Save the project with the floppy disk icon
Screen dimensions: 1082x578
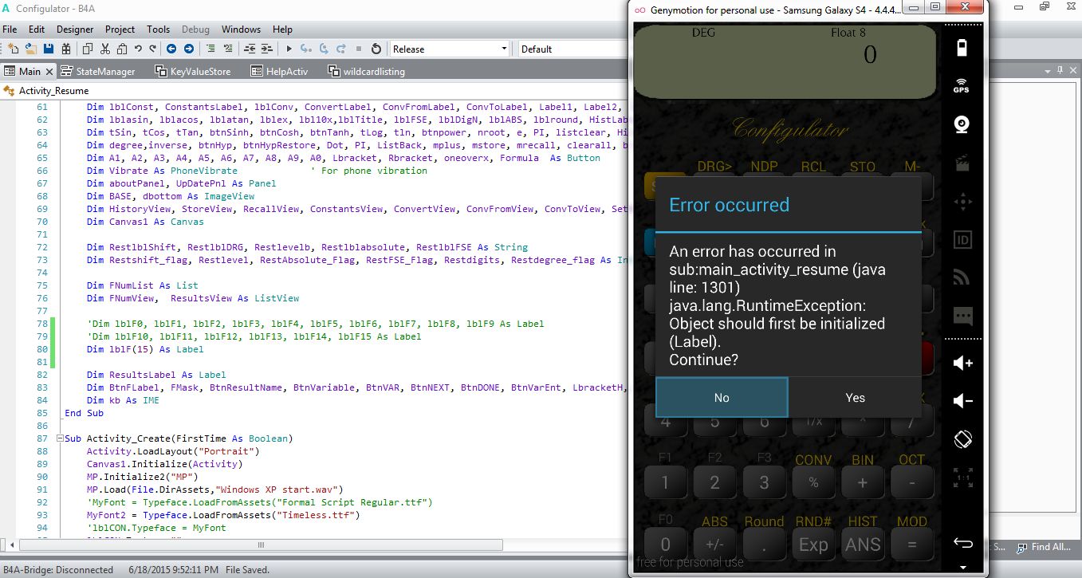[x=49, y=49]
